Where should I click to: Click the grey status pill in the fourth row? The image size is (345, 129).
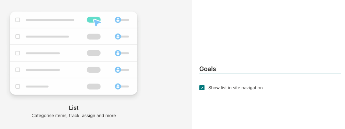[x=94, y=70]
